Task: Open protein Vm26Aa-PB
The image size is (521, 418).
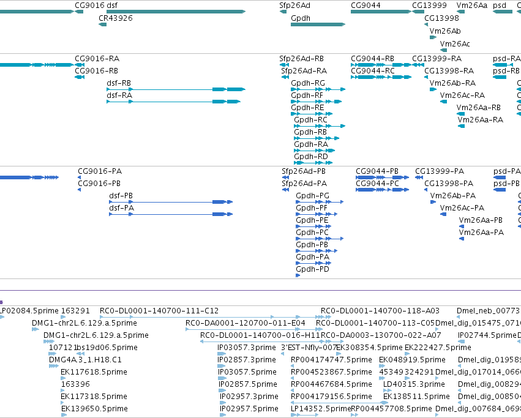Action: [x=481, y=221]
